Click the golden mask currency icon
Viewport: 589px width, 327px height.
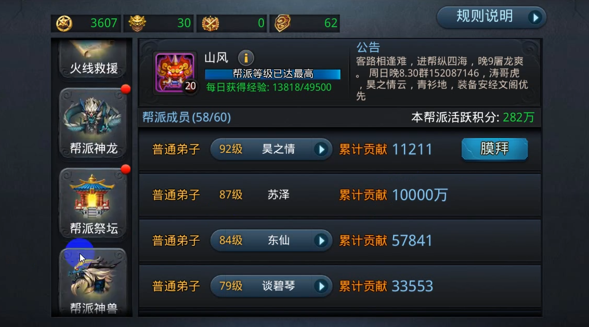[x=137, y=23]
